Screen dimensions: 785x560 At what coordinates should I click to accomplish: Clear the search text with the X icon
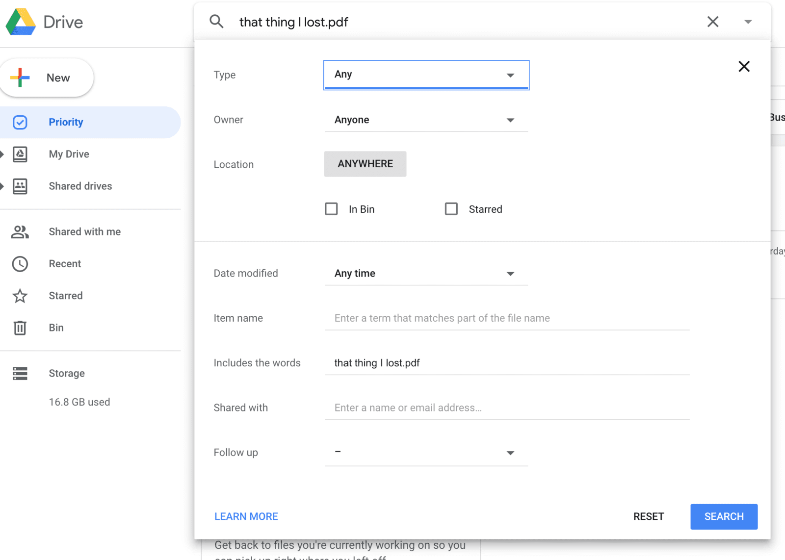(712, 22)
